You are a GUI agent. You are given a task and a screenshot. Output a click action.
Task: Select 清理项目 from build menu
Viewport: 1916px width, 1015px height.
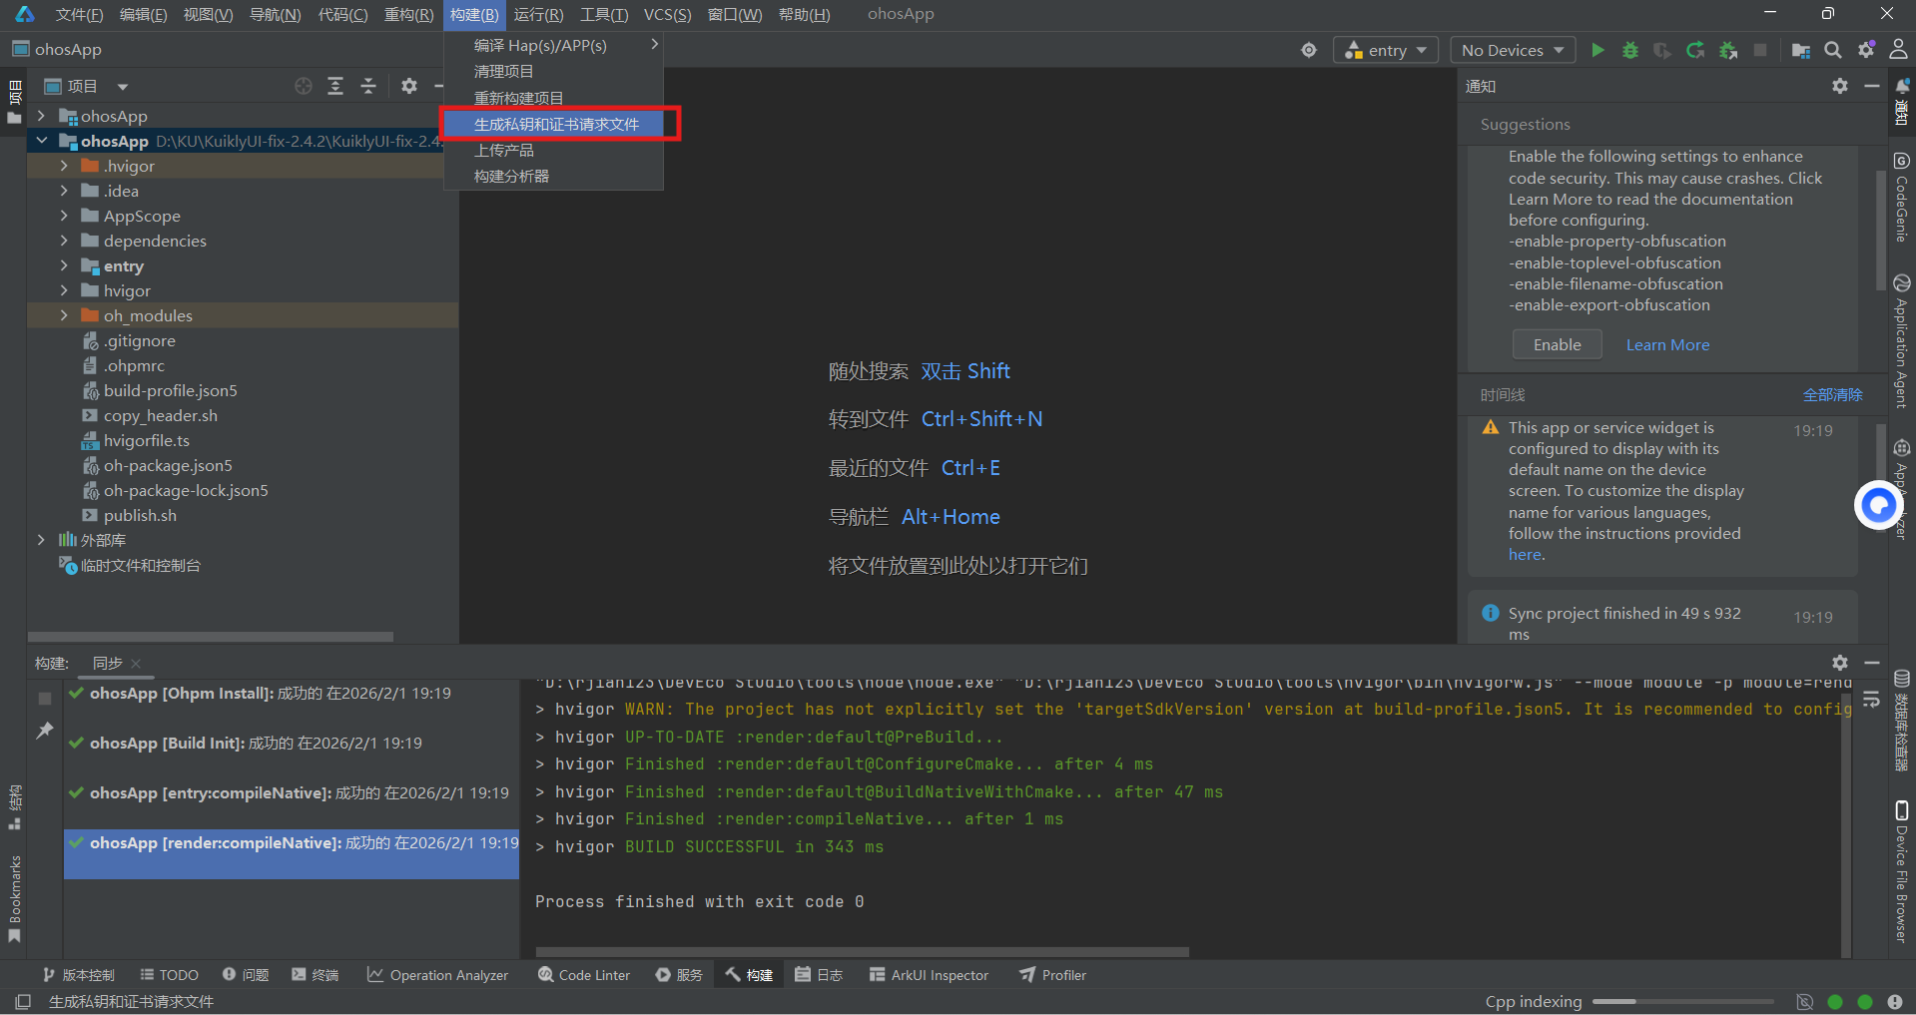[x=554, y=71]
